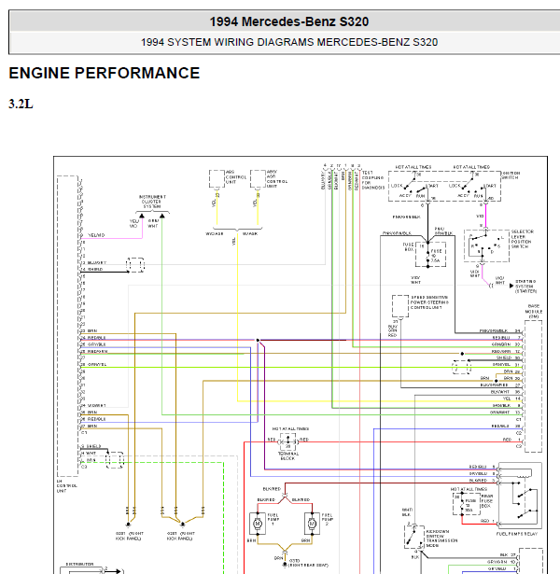Click the 'G310 (RIGHT REAR SEAT)' ground label
Viewport: 560px width, 574px height.
pyautogui.click(x=308, y=563)
